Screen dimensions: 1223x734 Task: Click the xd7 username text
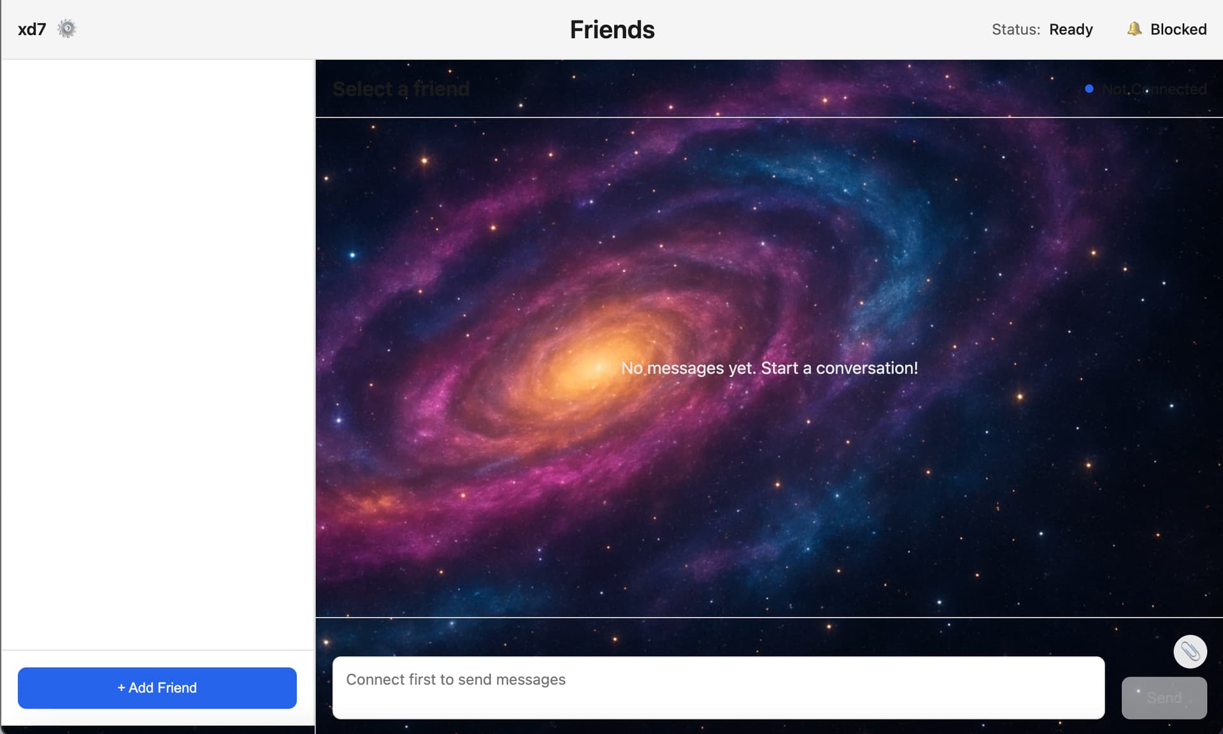click(32, 29)
